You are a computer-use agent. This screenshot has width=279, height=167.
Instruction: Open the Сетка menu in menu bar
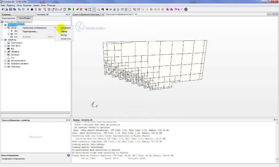click(19, 5)
